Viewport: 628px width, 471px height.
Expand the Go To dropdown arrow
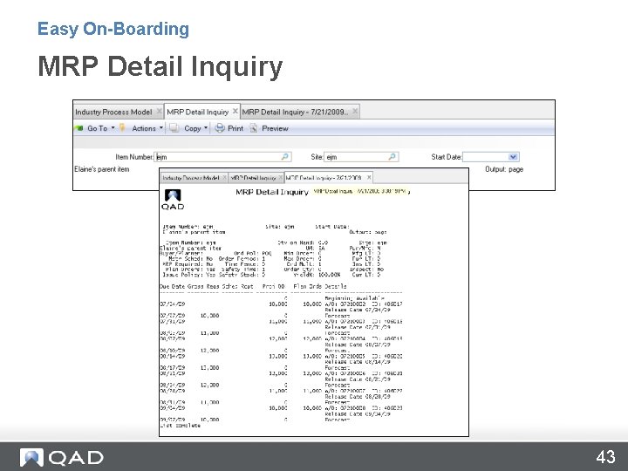[x=113, y=127]
